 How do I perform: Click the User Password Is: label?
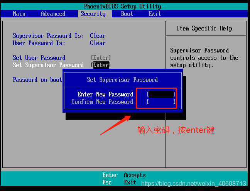click(39, 43)
